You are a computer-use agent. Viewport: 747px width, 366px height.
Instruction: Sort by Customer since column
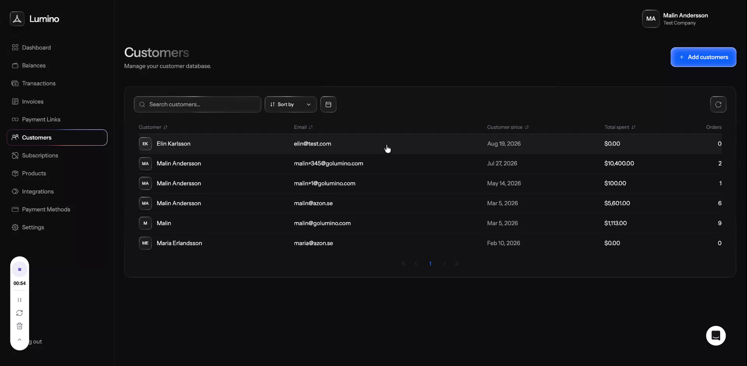[508, 127]
